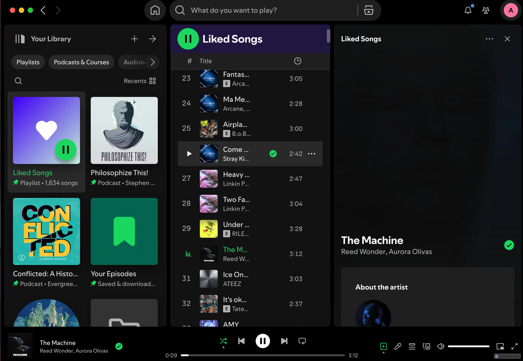Viewport: 523px width, 361px height.
Task: Open Recents sort dropdown
Action: [x=140, y=81]
